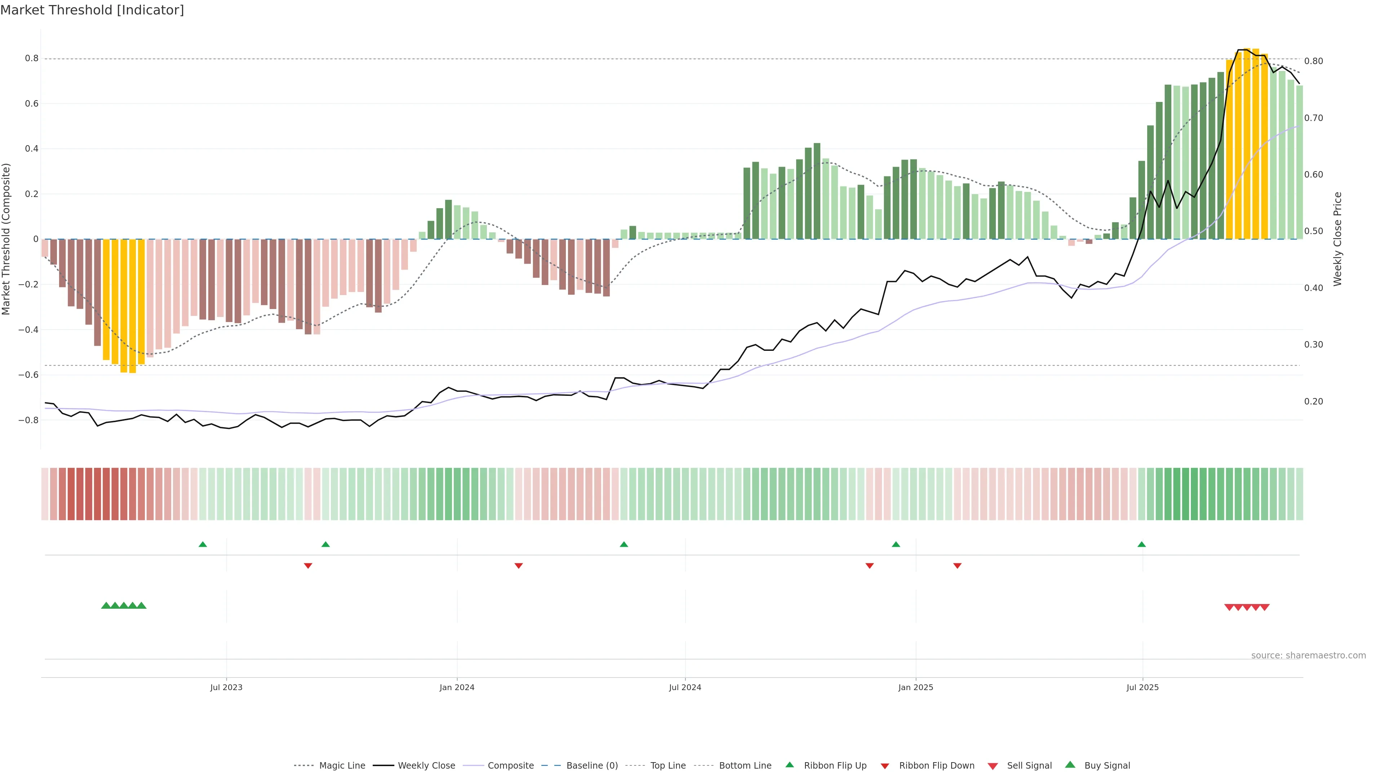Click Ribbon Flip Down legend triangle icon
This screenshot has height=778, width=1384.
tap(885, 766)
